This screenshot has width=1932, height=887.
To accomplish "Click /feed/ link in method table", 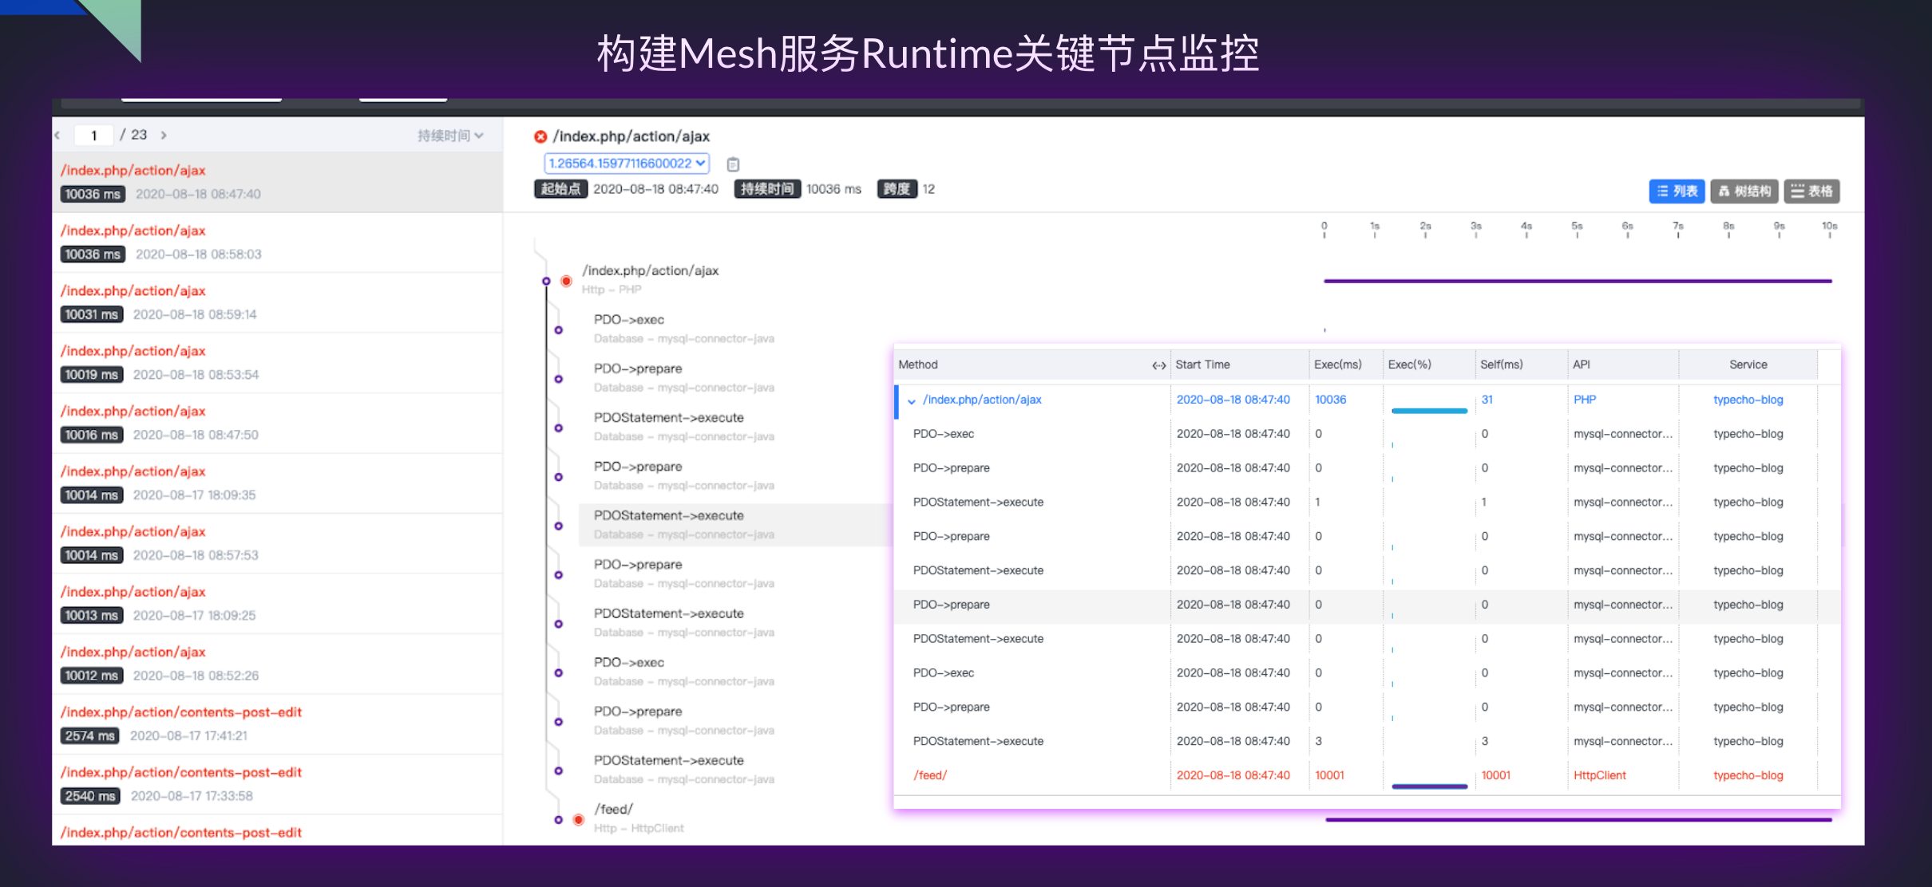I will (930, 775).
